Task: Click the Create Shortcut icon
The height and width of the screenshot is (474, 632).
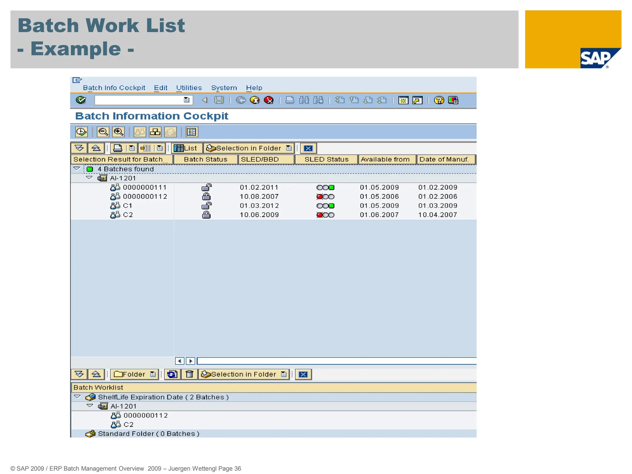Action: point(418,100)
